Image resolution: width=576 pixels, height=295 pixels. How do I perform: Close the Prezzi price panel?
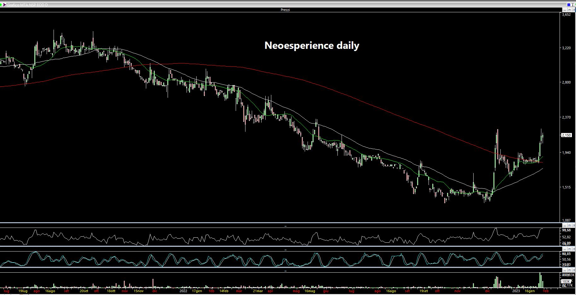[x=574, y=10]
